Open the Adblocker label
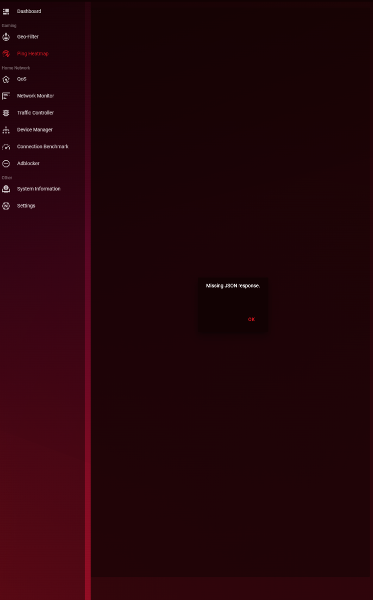 click(x=28, y=163)
